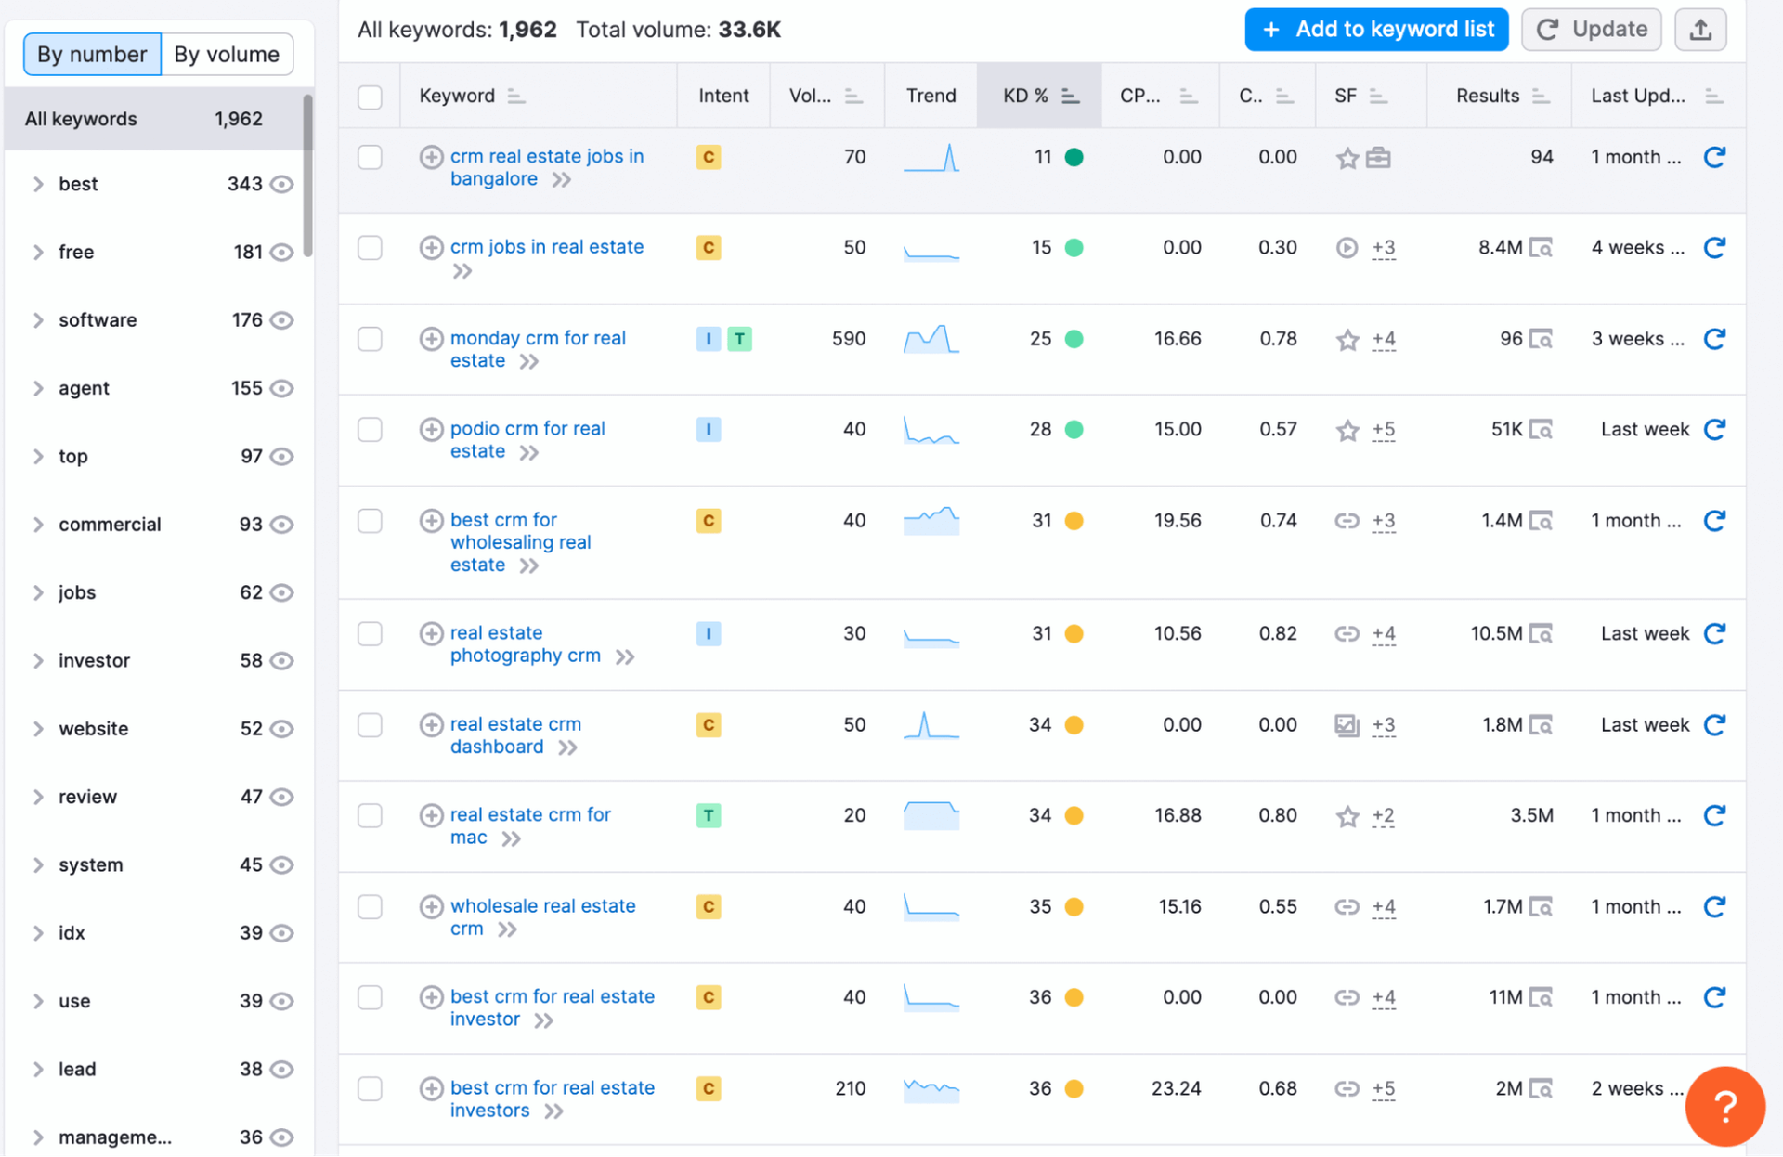Select the 'By number' tab
This screenshot has height=1157, width=1783.
pyautogui.click(x=92, y=54)
